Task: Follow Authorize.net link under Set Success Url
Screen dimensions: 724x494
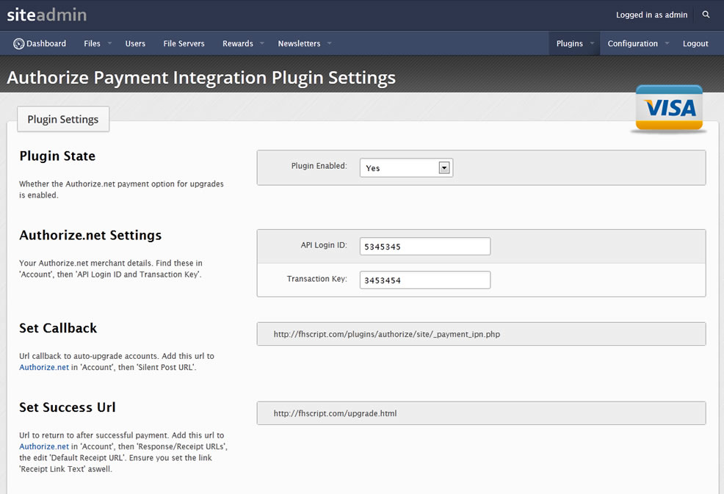Action: [x=44, y=446]
